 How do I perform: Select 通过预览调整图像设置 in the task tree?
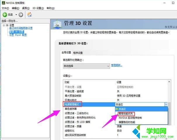pyautogui.click(x=21, y=28)
